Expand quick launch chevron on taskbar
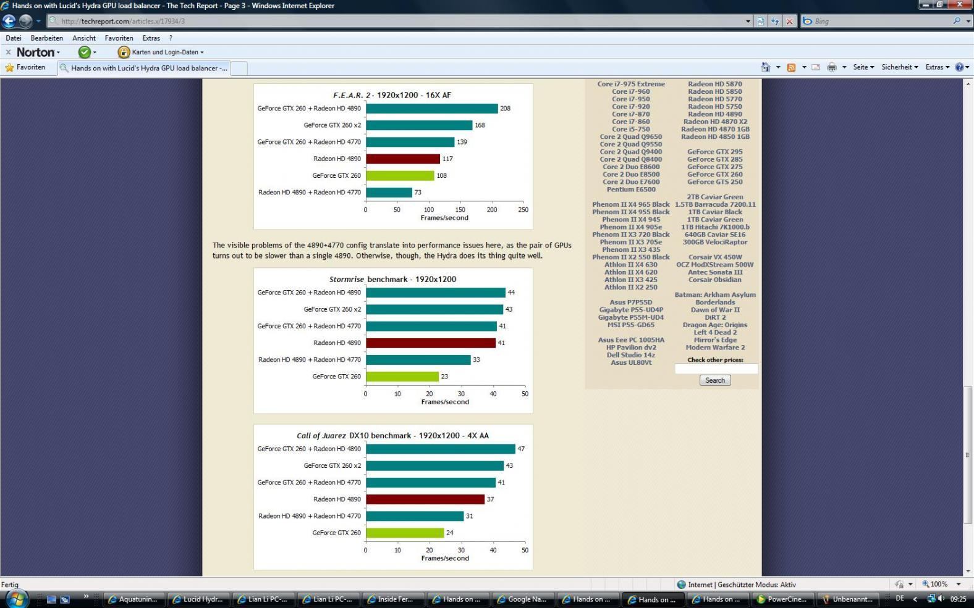 click(86, 596)
